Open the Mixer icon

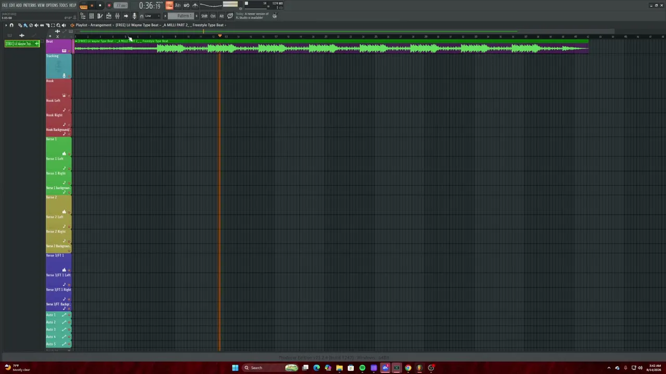pos(117,16)
